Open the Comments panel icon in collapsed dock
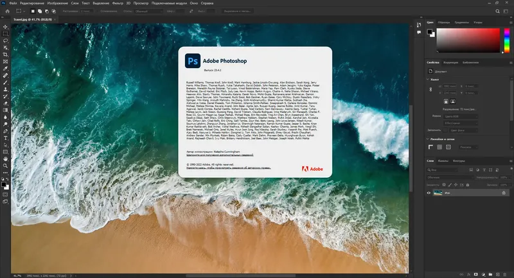The width and height of the screenshot is (514, 278). [x=419, y=32]
